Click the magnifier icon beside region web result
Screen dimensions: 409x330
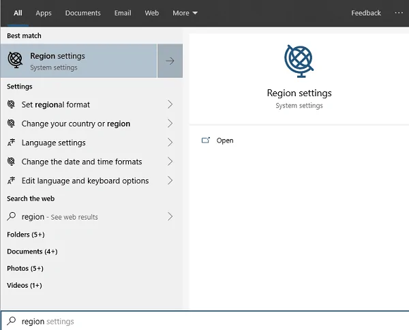[x=11, y=216]
